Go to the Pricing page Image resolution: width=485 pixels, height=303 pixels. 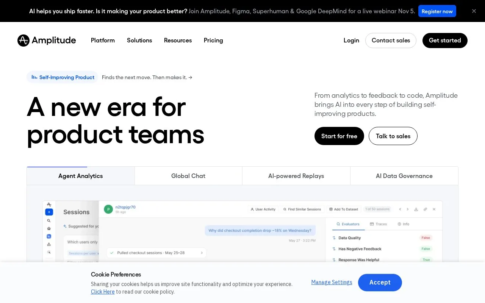pos(213,41)
